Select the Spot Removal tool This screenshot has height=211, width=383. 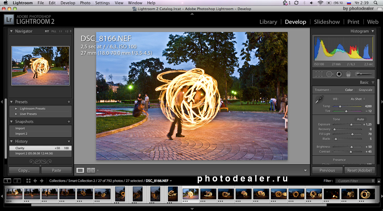tap(330, 74)
